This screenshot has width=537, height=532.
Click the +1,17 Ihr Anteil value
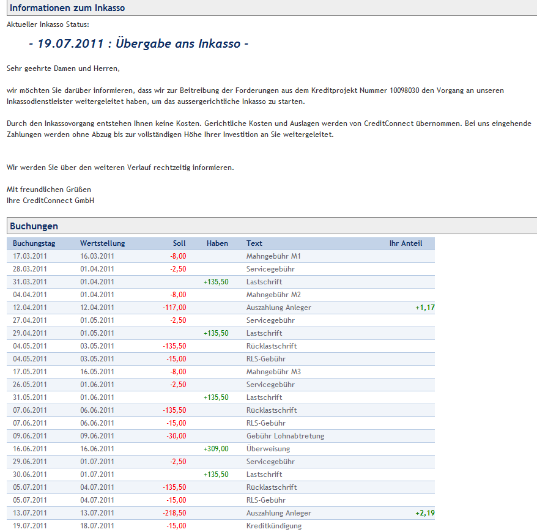coord(425,308)
